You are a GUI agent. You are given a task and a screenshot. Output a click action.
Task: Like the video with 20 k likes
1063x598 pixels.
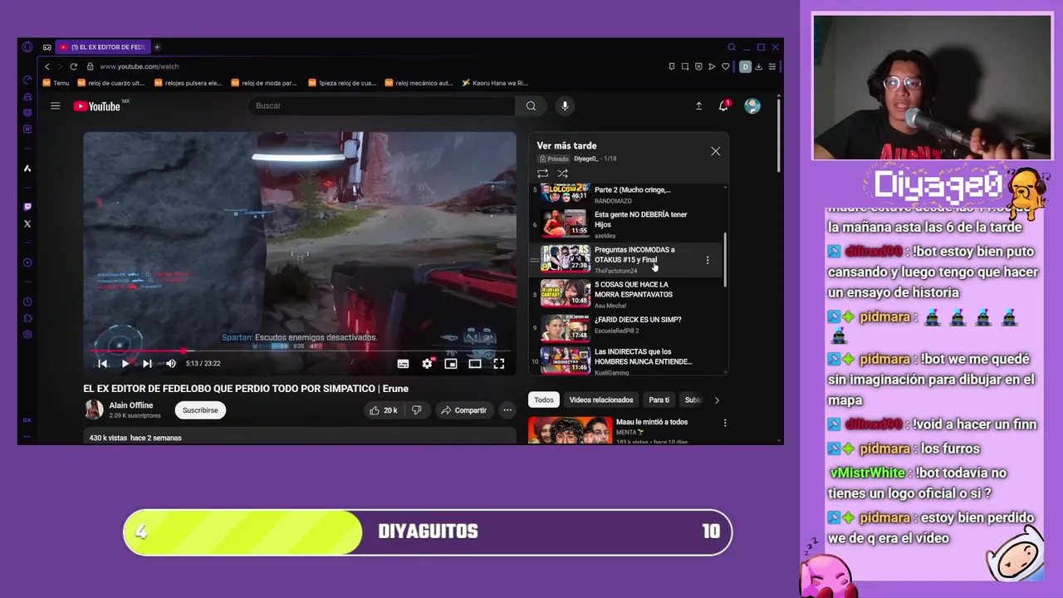[x=383, y=410]
